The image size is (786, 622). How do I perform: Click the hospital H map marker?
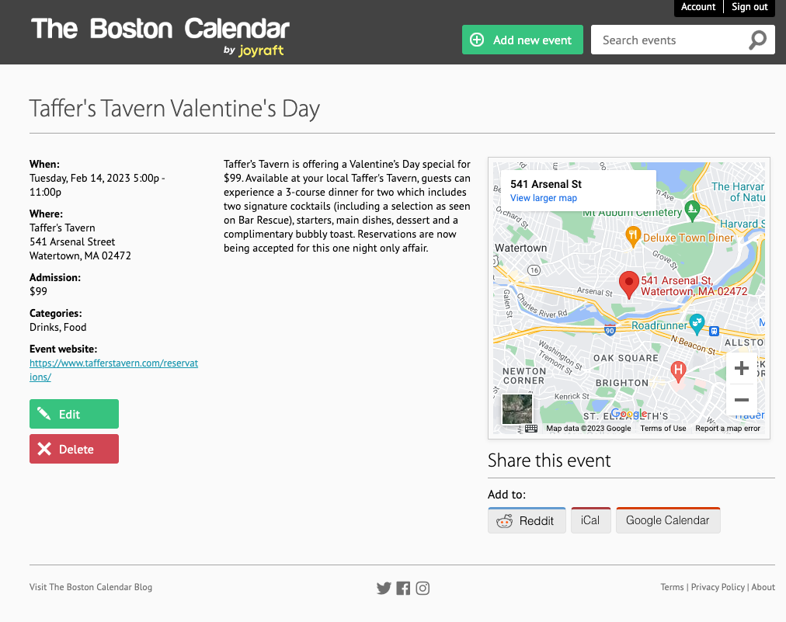pyautogui.click(x=678, y=372)
